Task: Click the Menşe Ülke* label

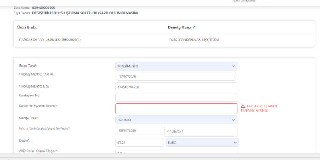Action: click(29, 118)
